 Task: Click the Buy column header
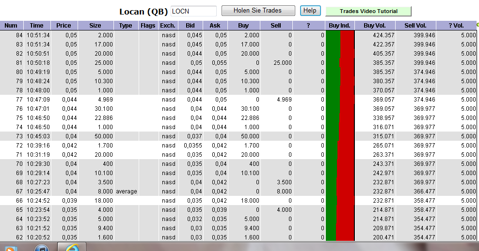(243, 25)
